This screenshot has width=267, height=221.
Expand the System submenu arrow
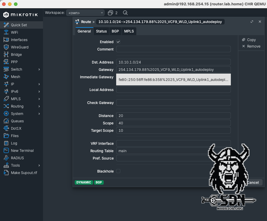[x=39, y=114]
